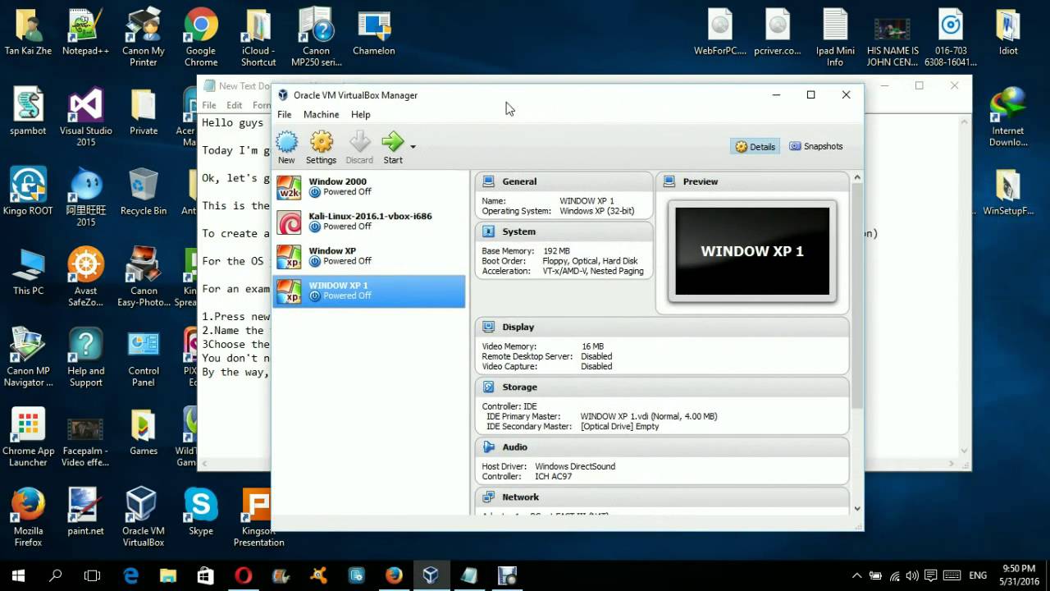Open Opera from the taskbar

point(244,575)
